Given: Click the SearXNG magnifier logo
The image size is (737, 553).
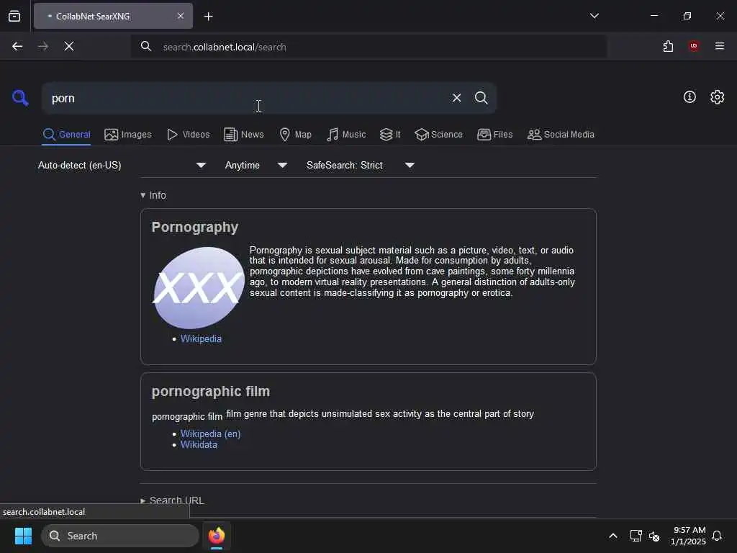Looking at the screenshot, I should (19, 98).
